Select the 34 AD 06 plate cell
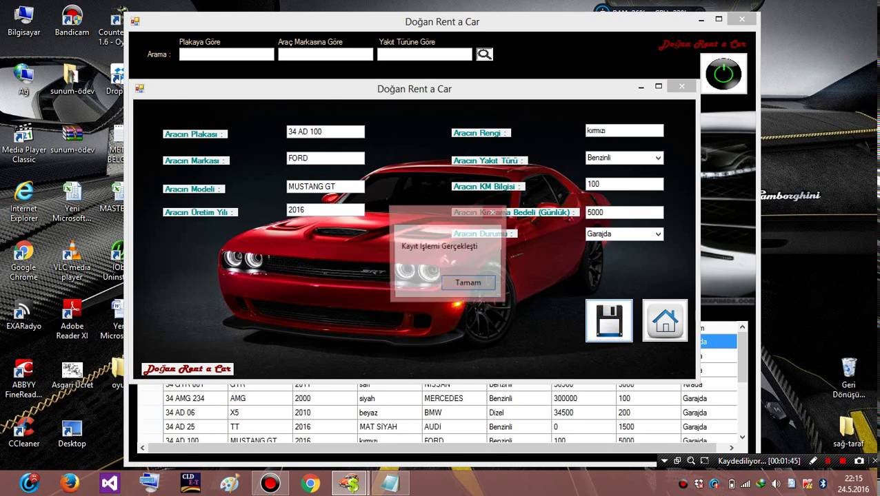Viewport: 880px width, 496px height. (195, 413)
